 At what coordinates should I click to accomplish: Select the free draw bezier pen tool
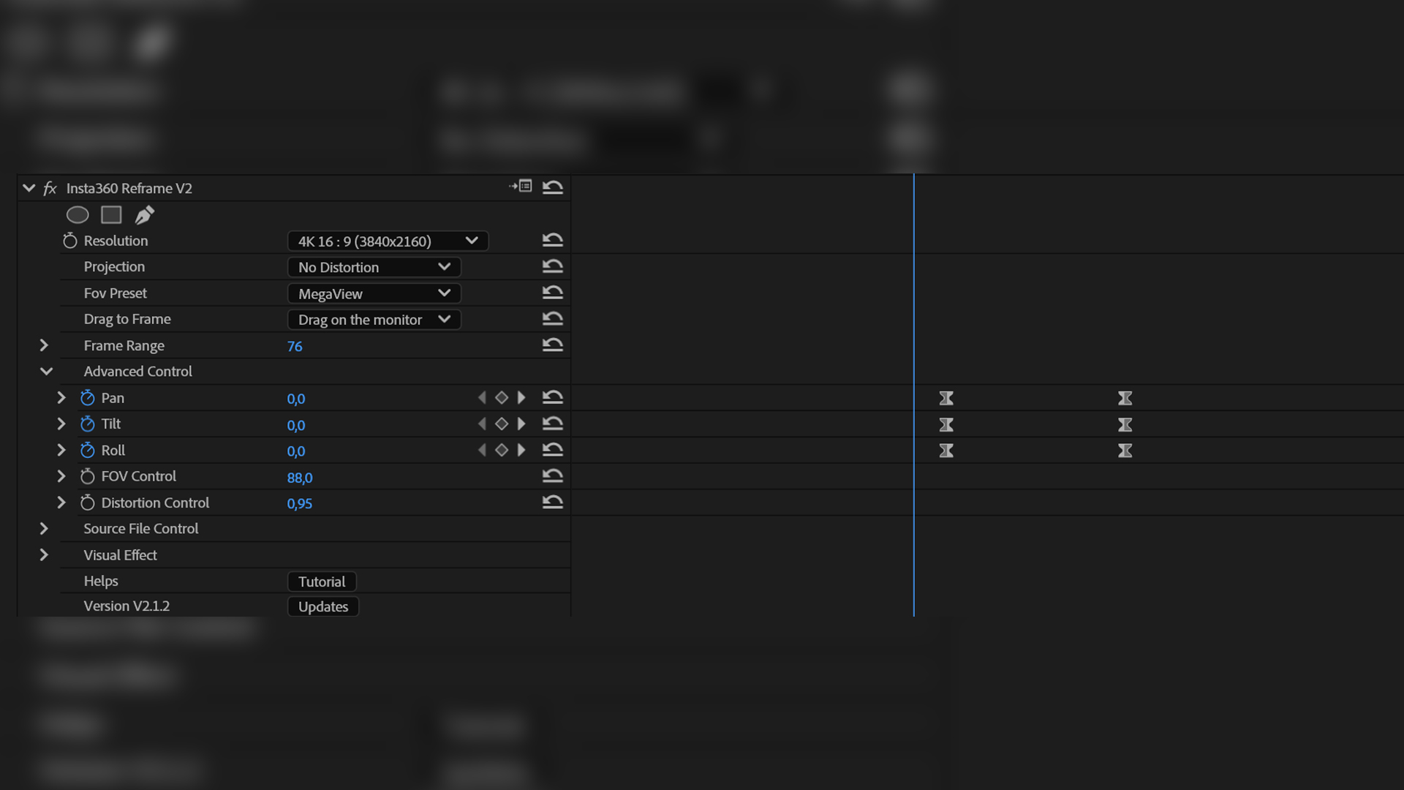[x=145, y=215]
